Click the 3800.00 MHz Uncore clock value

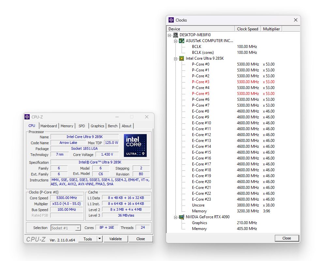click(248, 205)
